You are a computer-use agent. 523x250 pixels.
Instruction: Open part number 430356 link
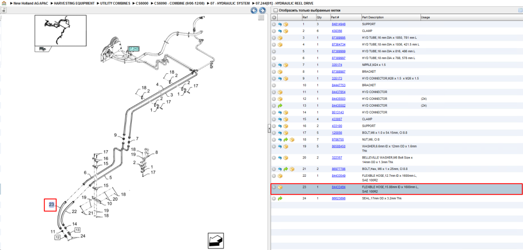click(x=337, y=31)
